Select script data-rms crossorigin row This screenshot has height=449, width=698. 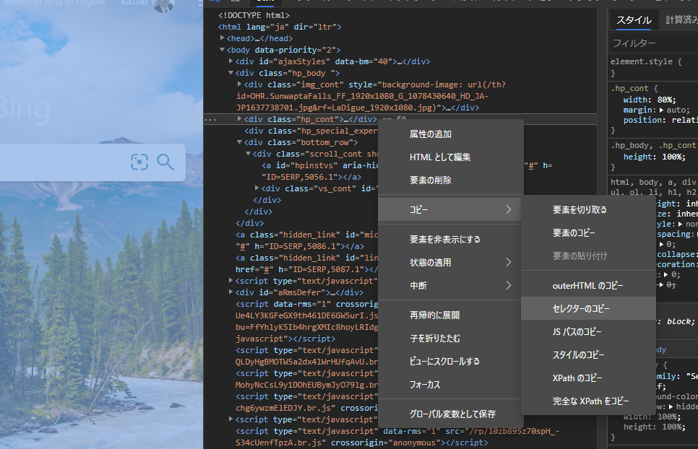[307, 321]
